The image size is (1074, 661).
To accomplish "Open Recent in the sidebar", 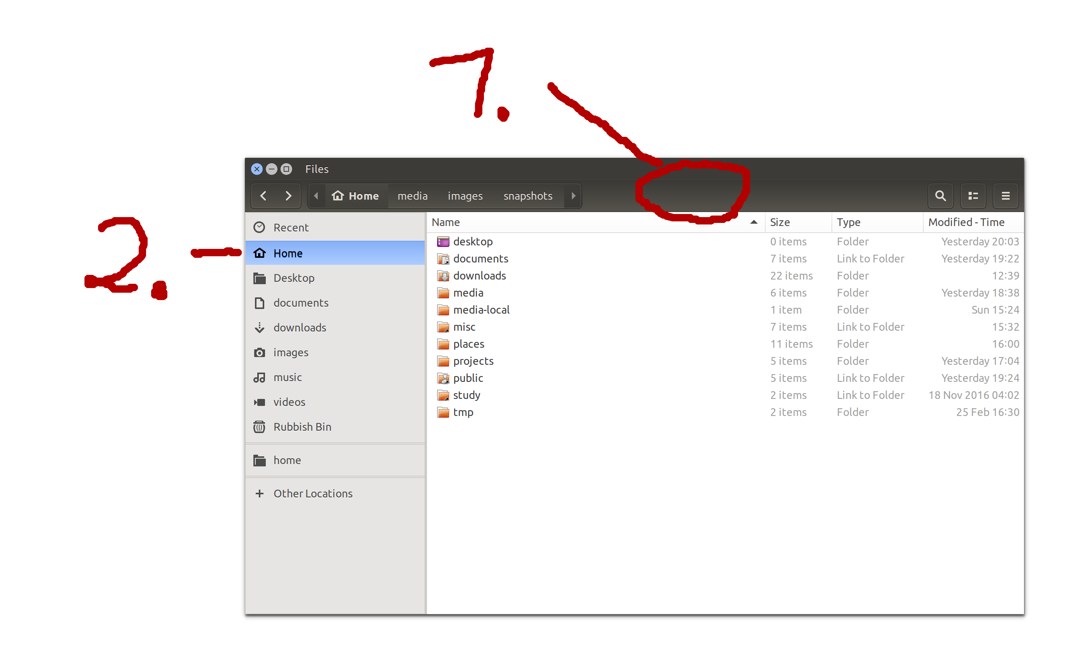I will coord(291,228).
